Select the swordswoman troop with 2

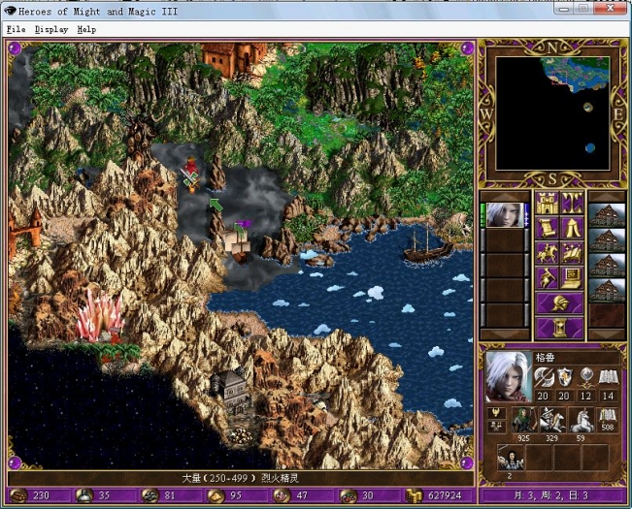(x=510, y=458)
